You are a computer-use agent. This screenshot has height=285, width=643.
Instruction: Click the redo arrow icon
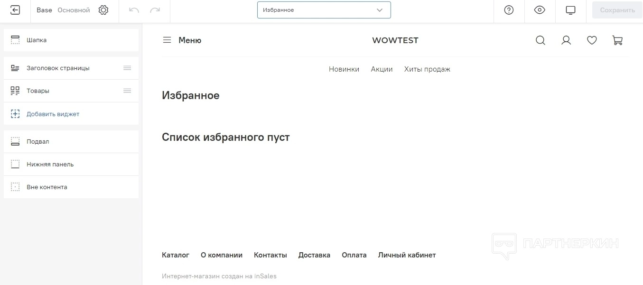[155, 10]
